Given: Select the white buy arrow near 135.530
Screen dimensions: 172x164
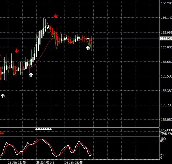Looking at the screenshot, I should click(31, 75).
